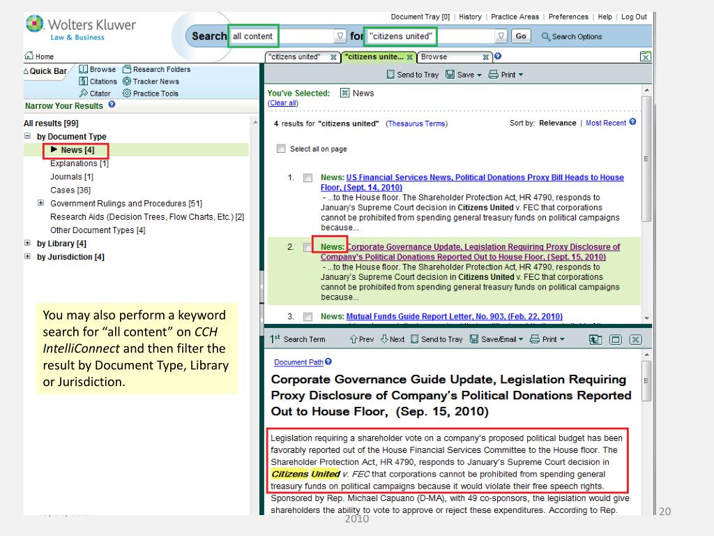Collapse the by Document Type group
Viewport: 714px width, 536px height.
27,136
